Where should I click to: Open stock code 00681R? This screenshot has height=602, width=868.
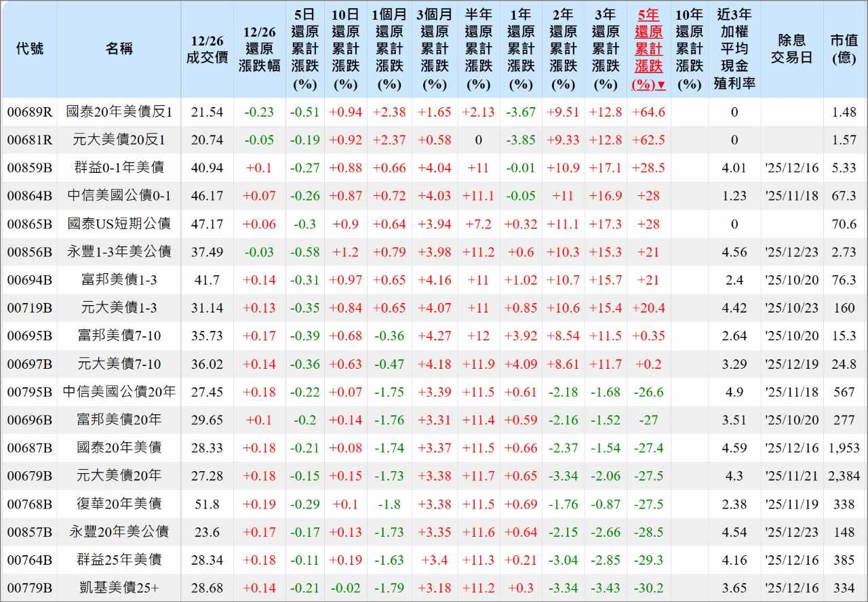[29, 140]
